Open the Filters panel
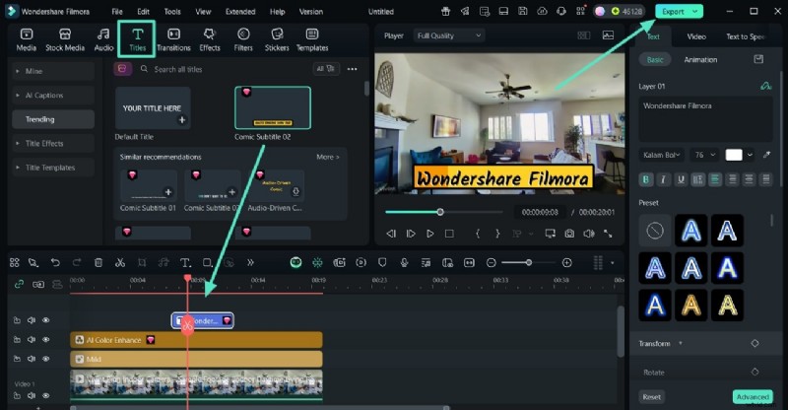Viewport: 788px width, 410px height. (243, 38)
